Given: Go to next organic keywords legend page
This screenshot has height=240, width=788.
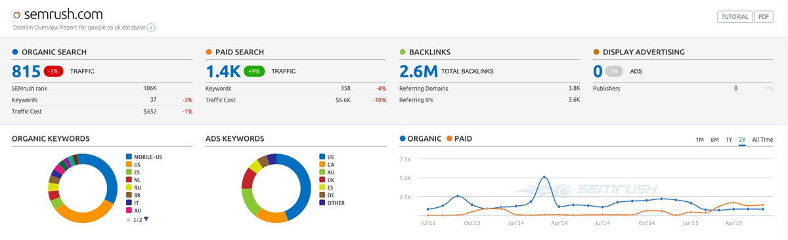Looking at the screenshot, I should [x=146, y=219].
